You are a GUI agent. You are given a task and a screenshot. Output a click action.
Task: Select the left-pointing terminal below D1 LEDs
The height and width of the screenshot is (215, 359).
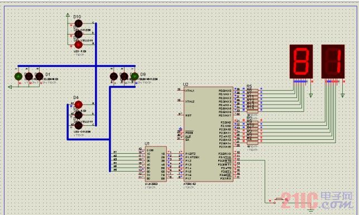pyautogui.click(x=10, y=87)
